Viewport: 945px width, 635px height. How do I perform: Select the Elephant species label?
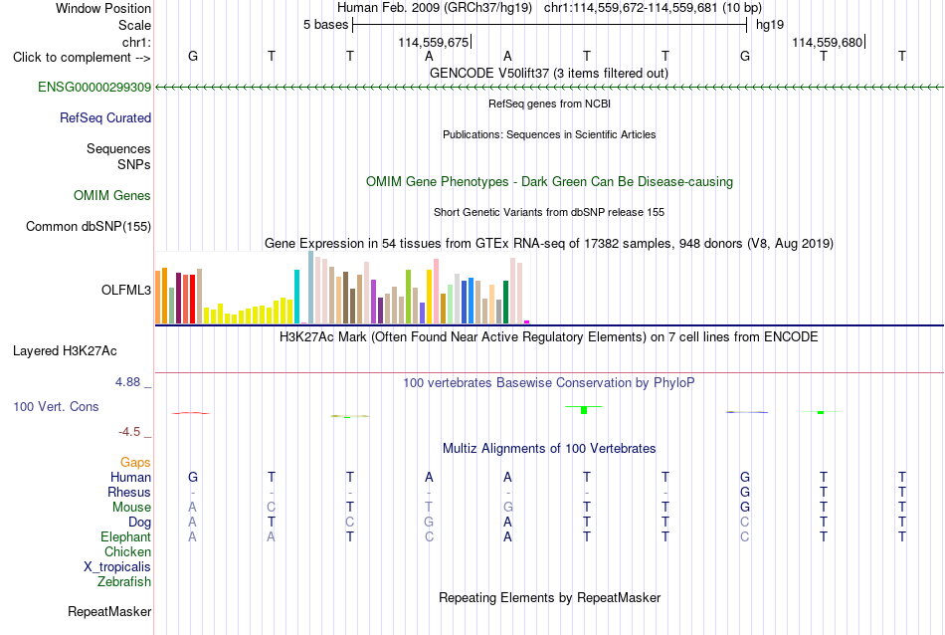tap(125, 536)
